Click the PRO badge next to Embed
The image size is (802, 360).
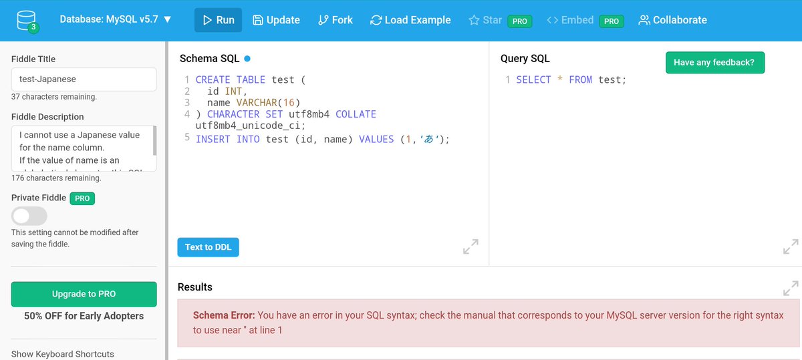pos(611,21)
